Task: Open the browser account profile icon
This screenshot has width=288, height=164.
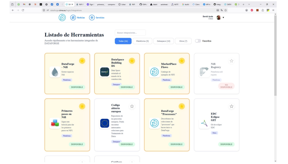Action: (247, 10)
